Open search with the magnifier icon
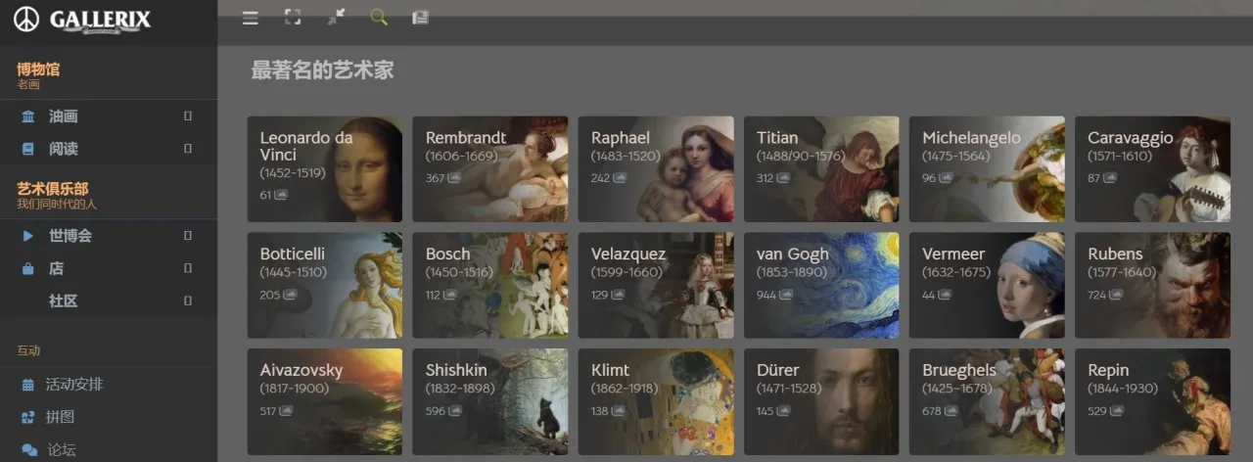 click(x=379, y=17)
